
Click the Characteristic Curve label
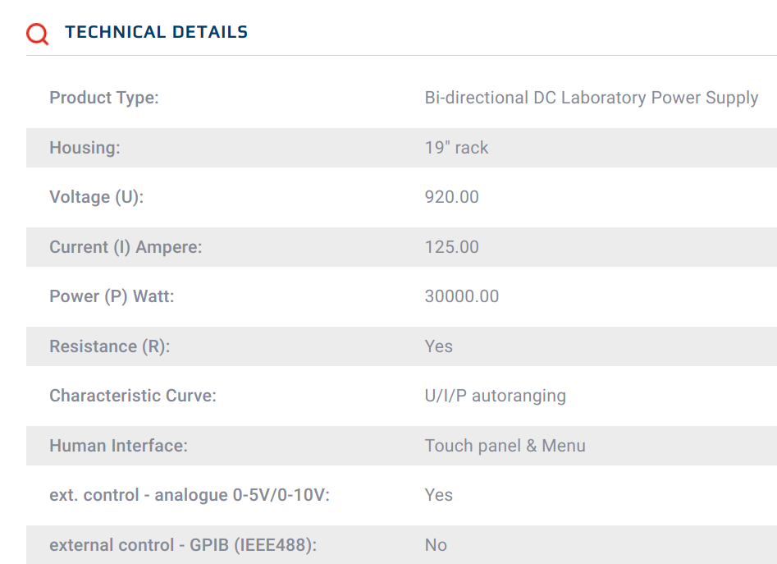(133, 396)
